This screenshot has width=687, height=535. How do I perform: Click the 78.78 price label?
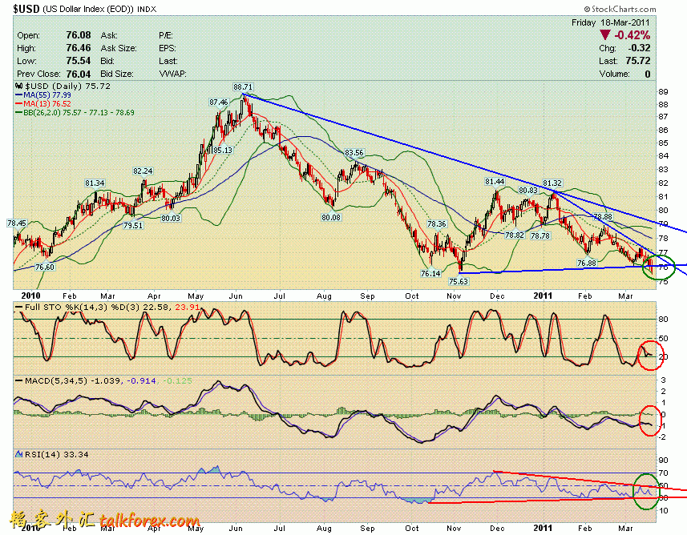pyautogui.click(x=540, y=235)
